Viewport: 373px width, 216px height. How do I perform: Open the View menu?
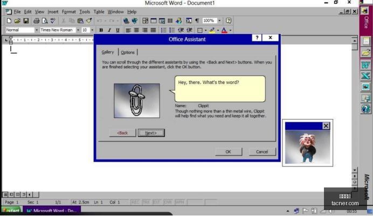click(39, 12)
